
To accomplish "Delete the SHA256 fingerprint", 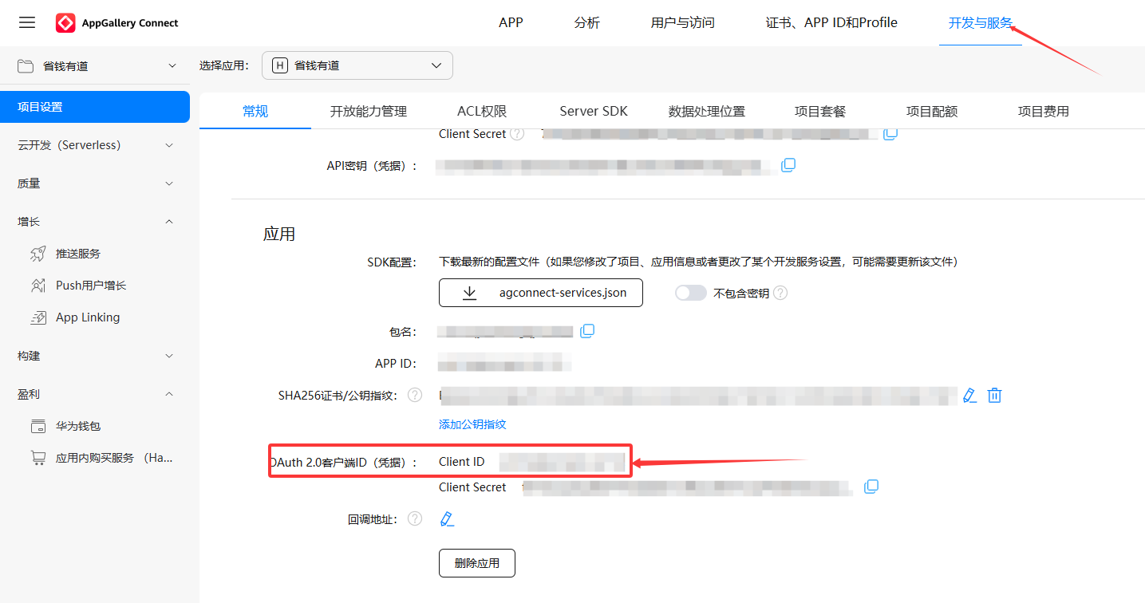I will click(994, 395).
